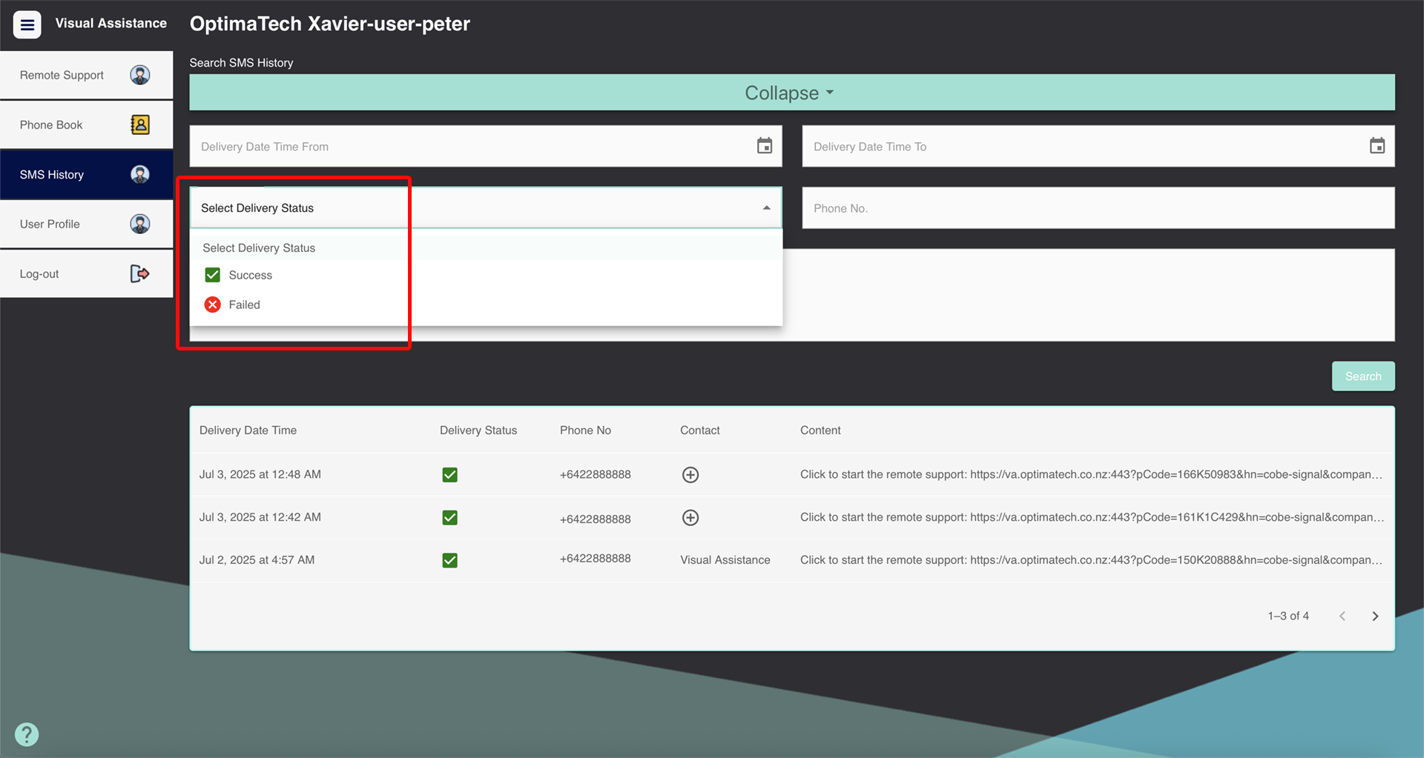This screenshot has height=758, width=1424.
Task: Click phone number in 12:42 AM row
Action: point(595,519)
